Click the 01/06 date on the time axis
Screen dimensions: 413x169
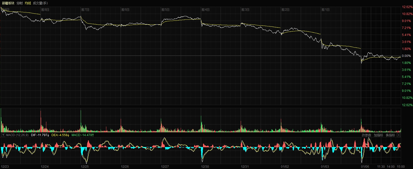tap(365, 166)
